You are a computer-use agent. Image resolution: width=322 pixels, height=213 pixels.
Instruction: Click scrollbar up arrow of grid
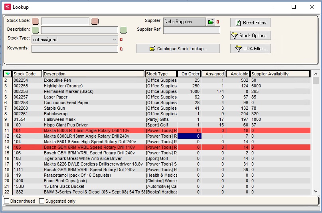[316, 74]
